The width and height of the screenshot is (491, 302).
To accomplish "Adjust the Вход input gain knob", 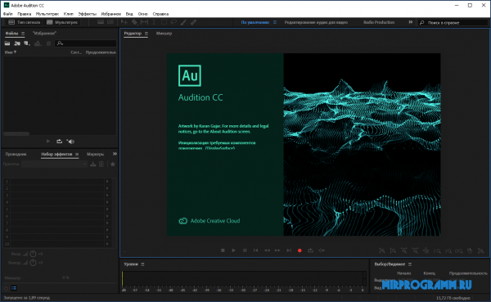I will (x=33, y=254).
